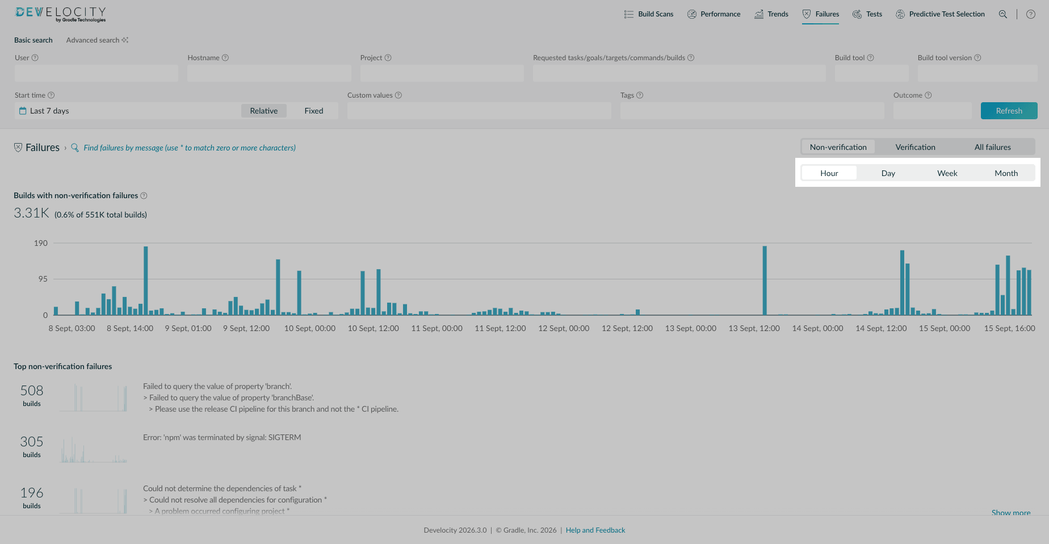Open the Outcome filter field
Viewport: 1049px width, 544px height.
click(x=933, y=111)
